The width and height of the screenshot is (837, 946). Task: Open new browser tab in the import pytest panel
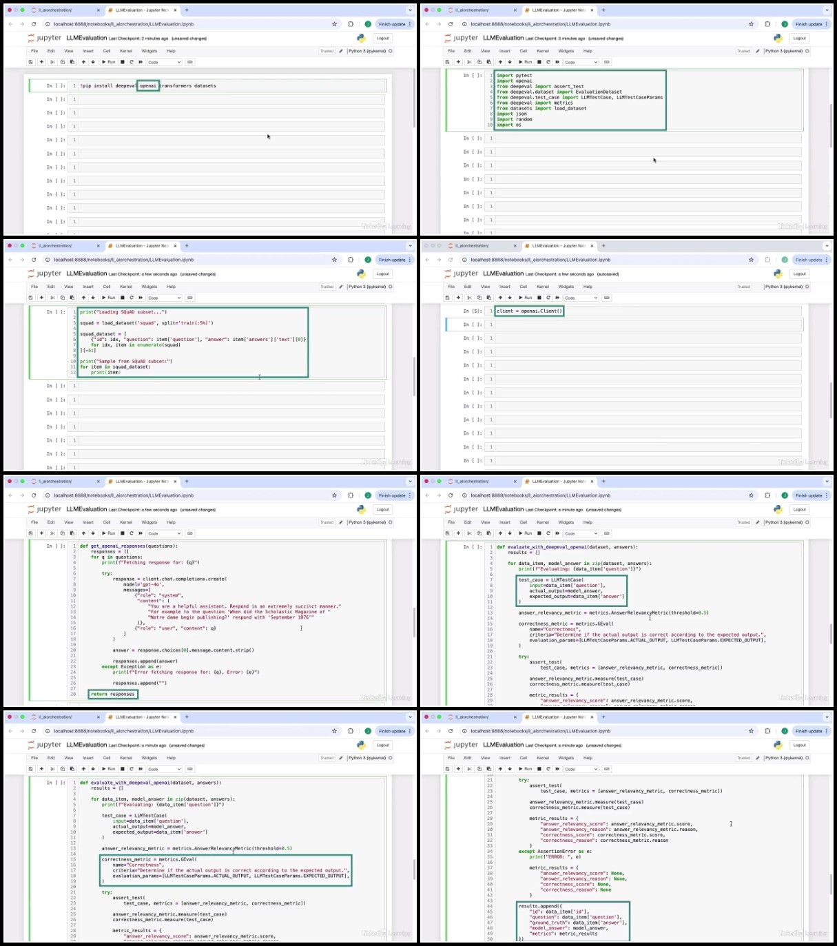click(603, 10)
